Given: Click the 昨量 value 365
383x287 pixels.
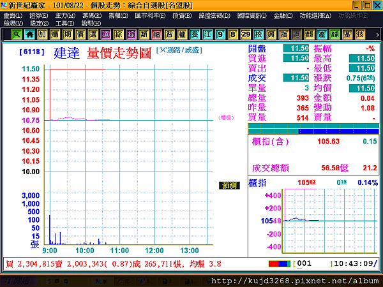Looking at the screenshot, I should tap(303, 108).
